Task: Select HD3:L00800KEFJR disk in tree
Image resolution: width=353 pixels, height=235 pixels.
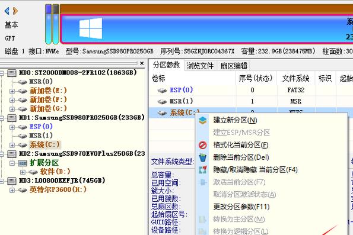Action: coord(62,181)
